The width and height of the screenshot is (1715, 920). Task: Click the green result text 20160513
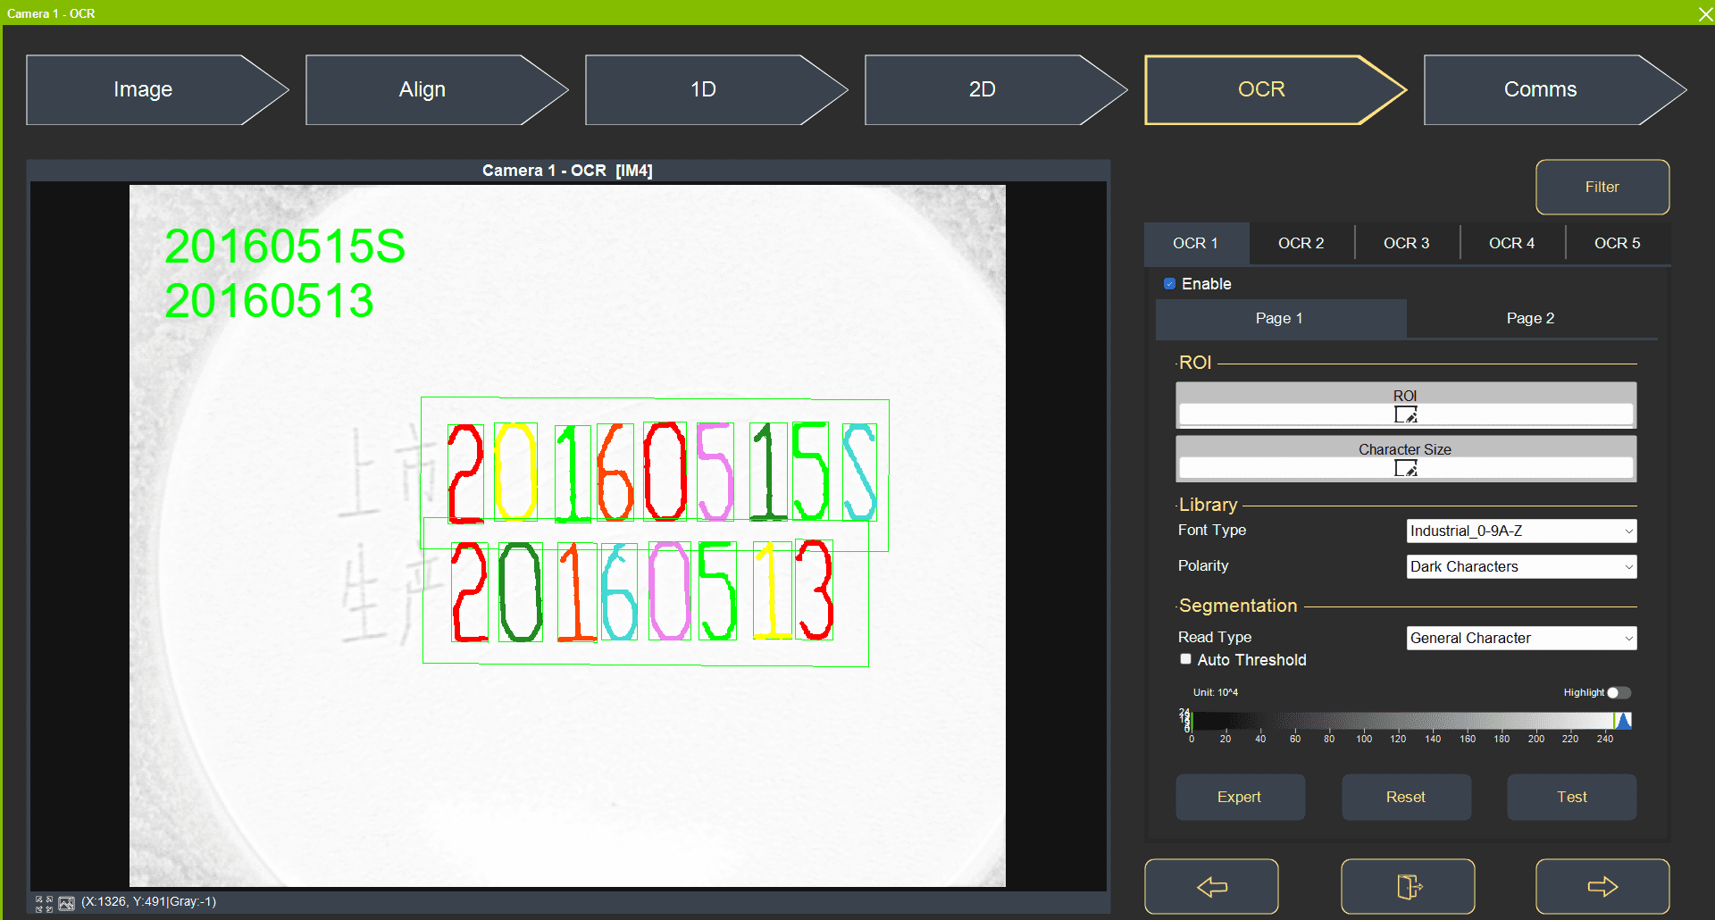(269, 300)
